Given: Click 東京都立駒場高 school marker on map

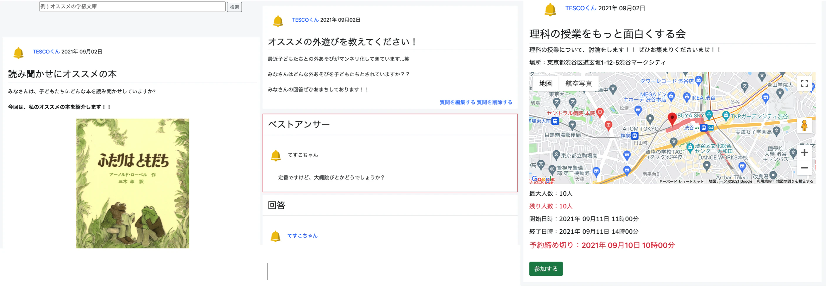Looking at the screenshot, I should click(x=556, y=155).
